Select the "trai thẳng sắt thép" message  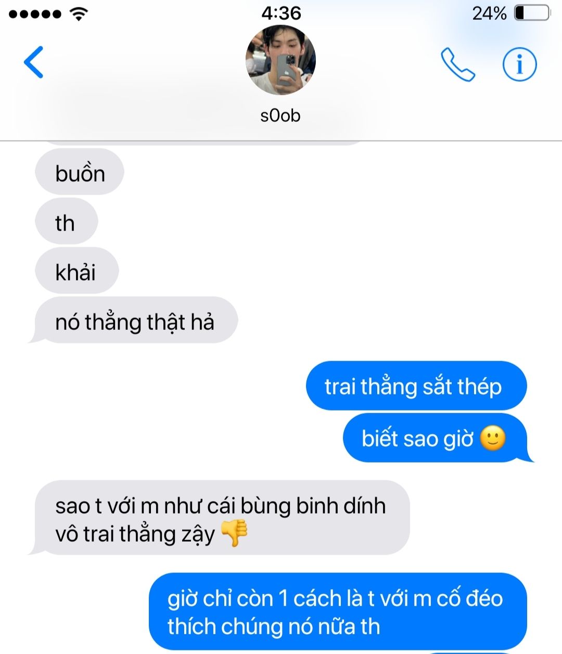click(416, 386)
